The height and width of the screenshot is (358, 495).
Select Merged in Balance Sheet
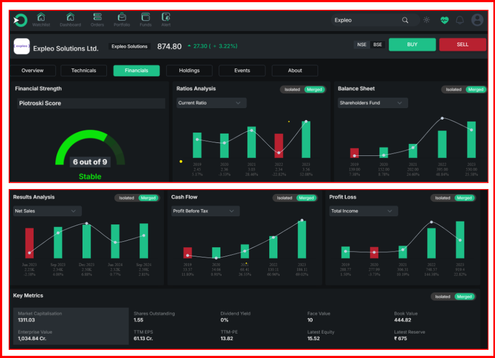(x=476, y=90)
